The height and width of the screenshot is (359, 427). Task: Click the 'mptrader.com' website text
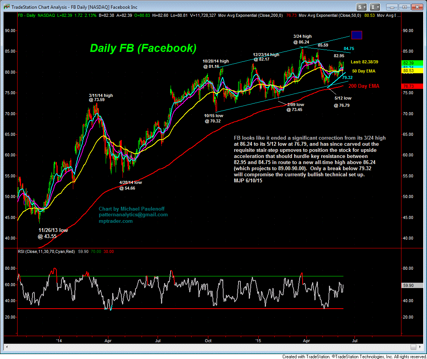116,221
